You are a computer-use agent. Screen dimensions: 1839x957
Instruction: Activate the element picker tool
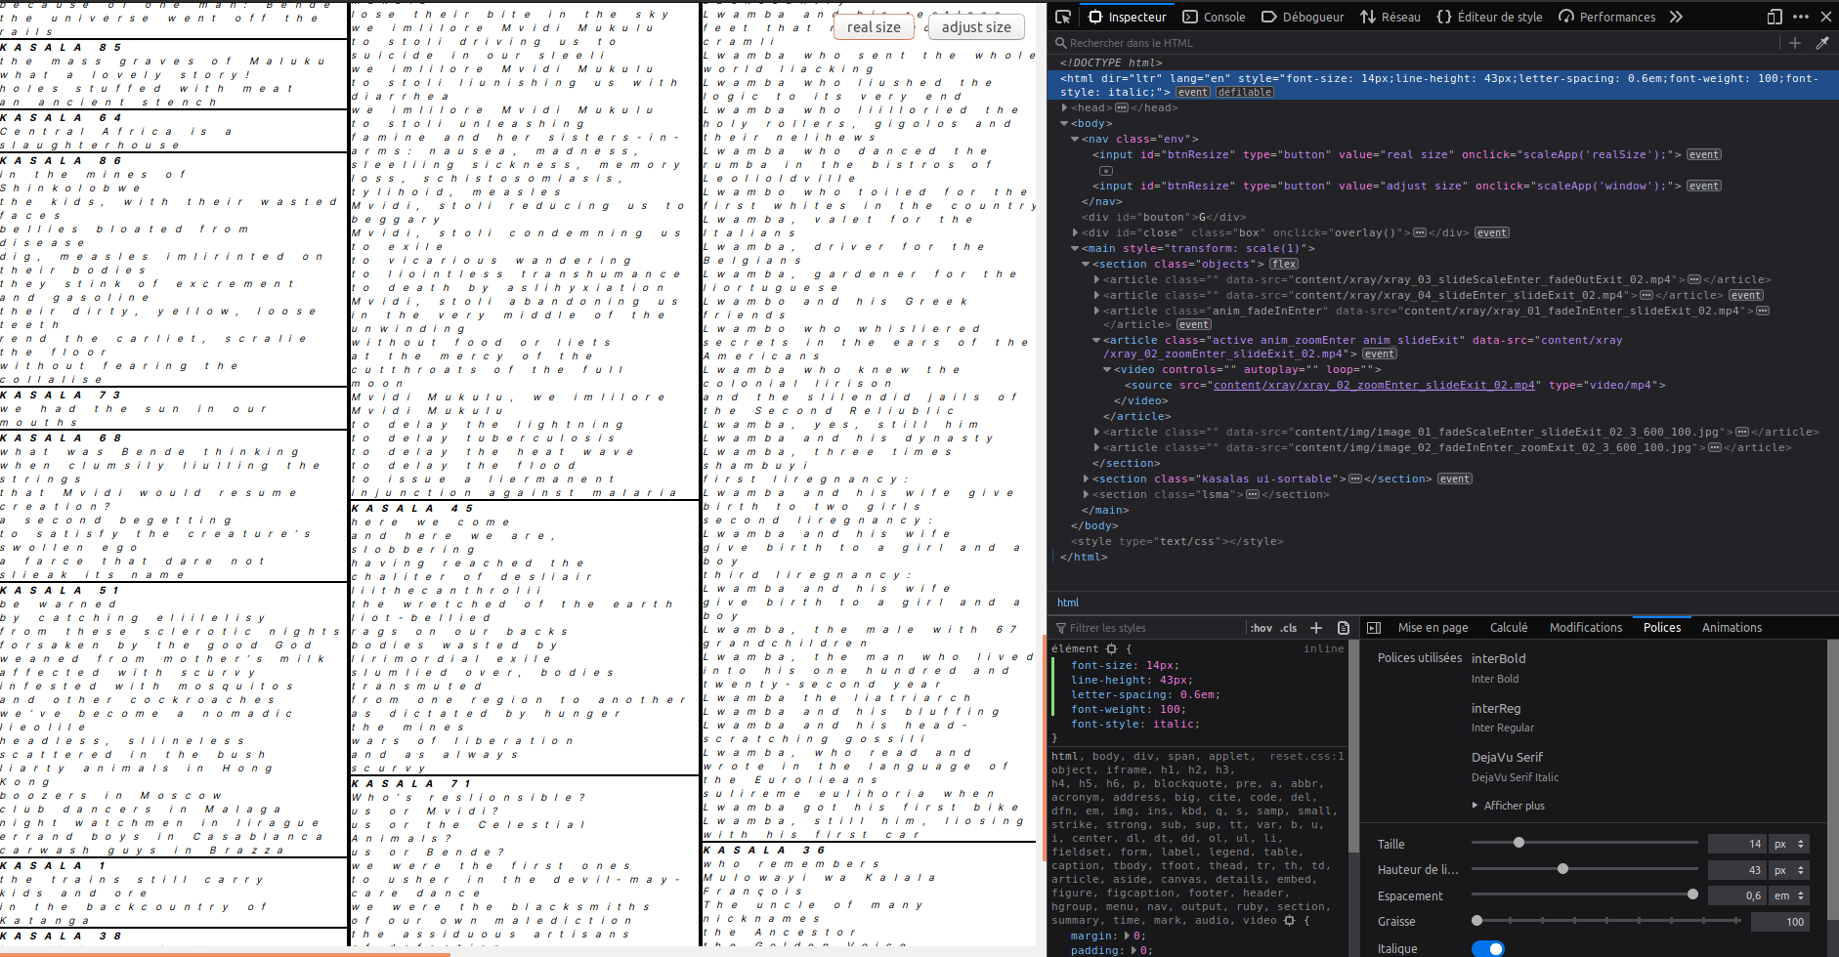click(1063, 17)
